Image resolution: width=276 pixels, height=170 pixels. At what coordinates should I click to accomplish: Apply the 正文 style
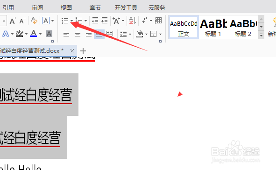click(x=184, y=27)
